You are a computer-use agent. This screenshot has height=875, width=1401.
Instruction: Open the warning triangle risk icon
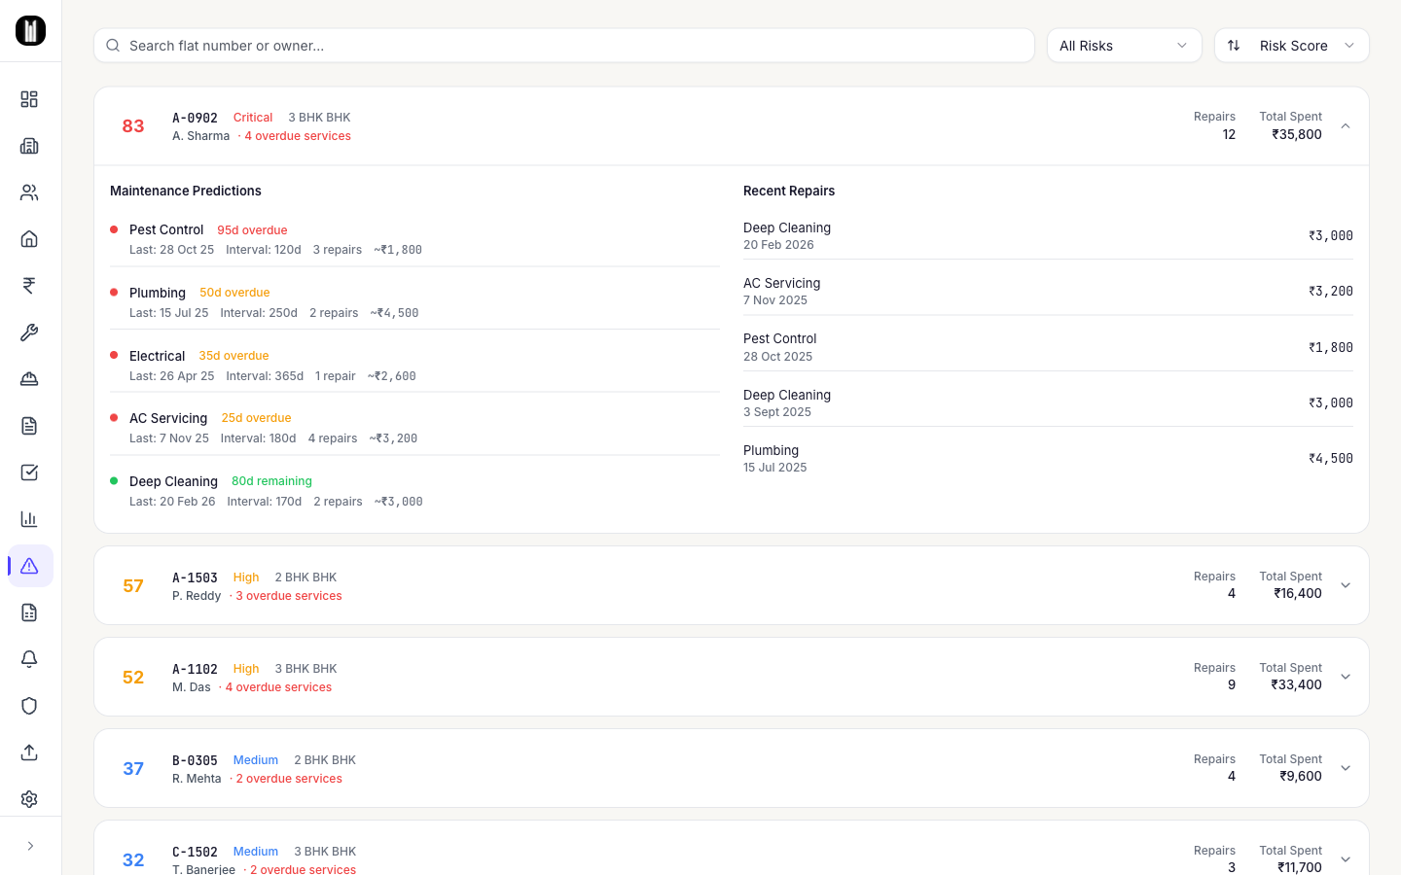coord(29,566)
